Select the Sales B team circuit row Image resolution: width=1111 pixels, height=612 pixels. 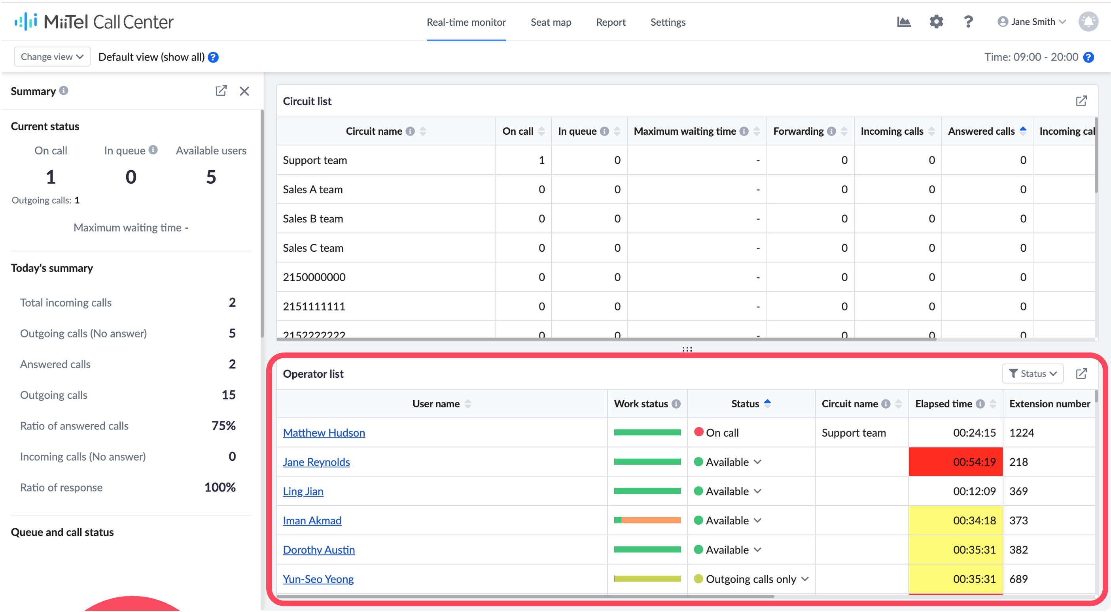[x=686, y=218]
